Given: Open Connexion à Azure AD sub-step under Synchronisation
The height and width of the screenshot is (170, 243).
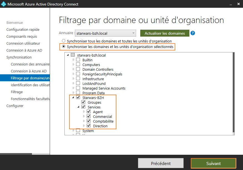Looking at the screenshot, I should tap(29, 71).
